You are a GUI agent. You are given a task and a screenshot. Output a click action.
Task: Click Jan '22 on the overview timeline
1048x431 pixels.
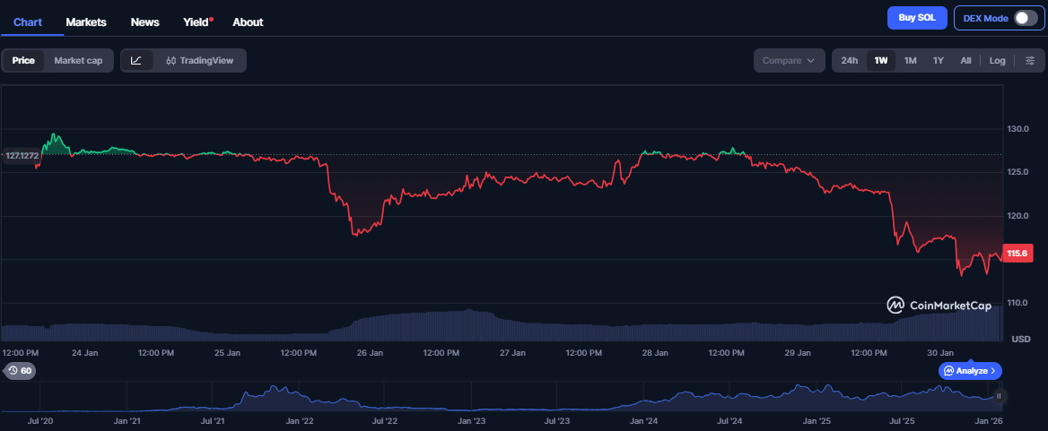click(x=299, y=421)
